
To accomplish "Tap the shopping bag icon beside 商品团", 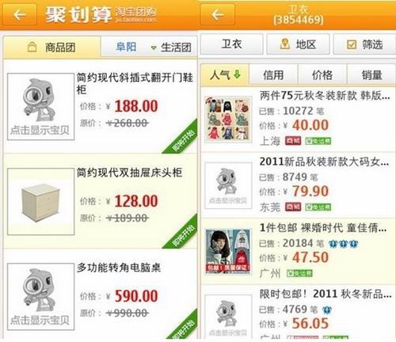I will 32,47.
